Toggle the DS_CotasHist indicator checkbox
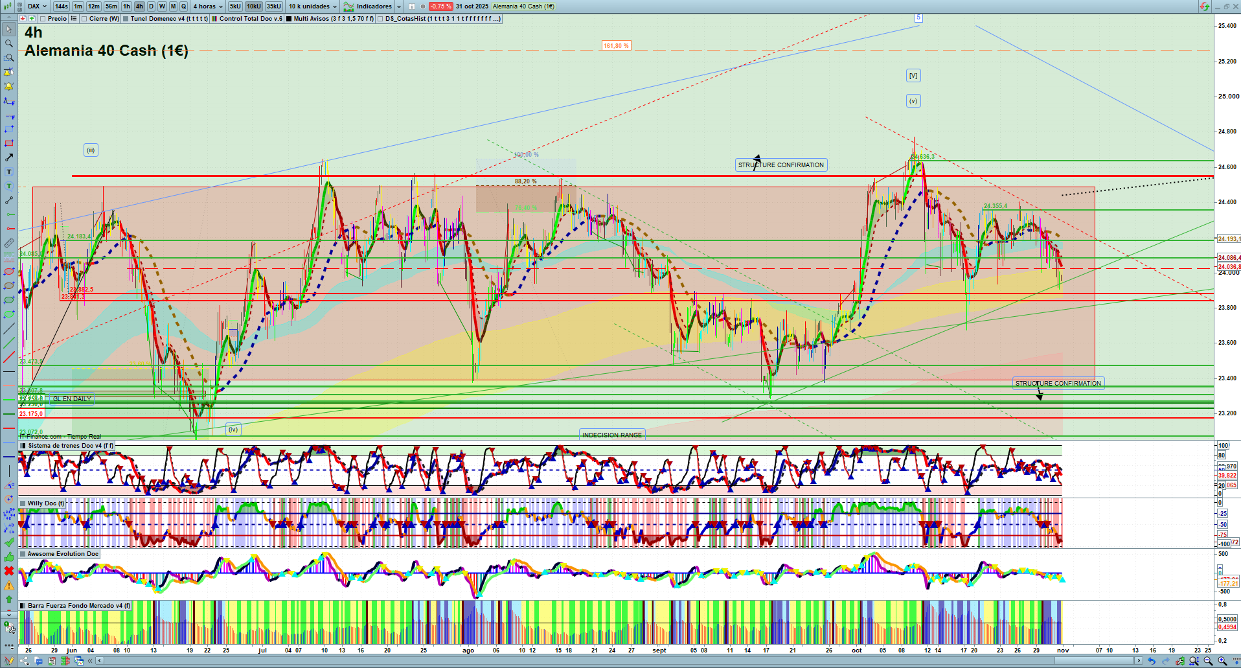 tap(380, 19)
